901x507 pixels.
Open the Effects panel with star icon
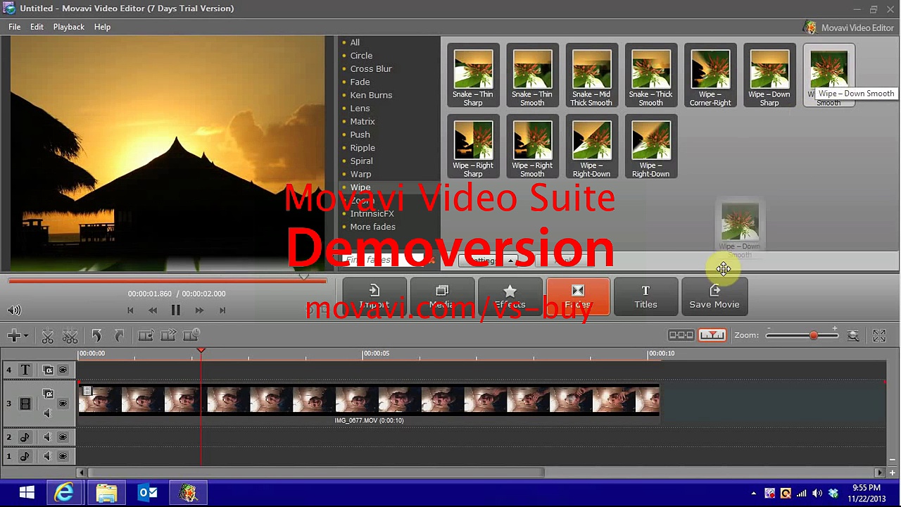tap(510, 296)
